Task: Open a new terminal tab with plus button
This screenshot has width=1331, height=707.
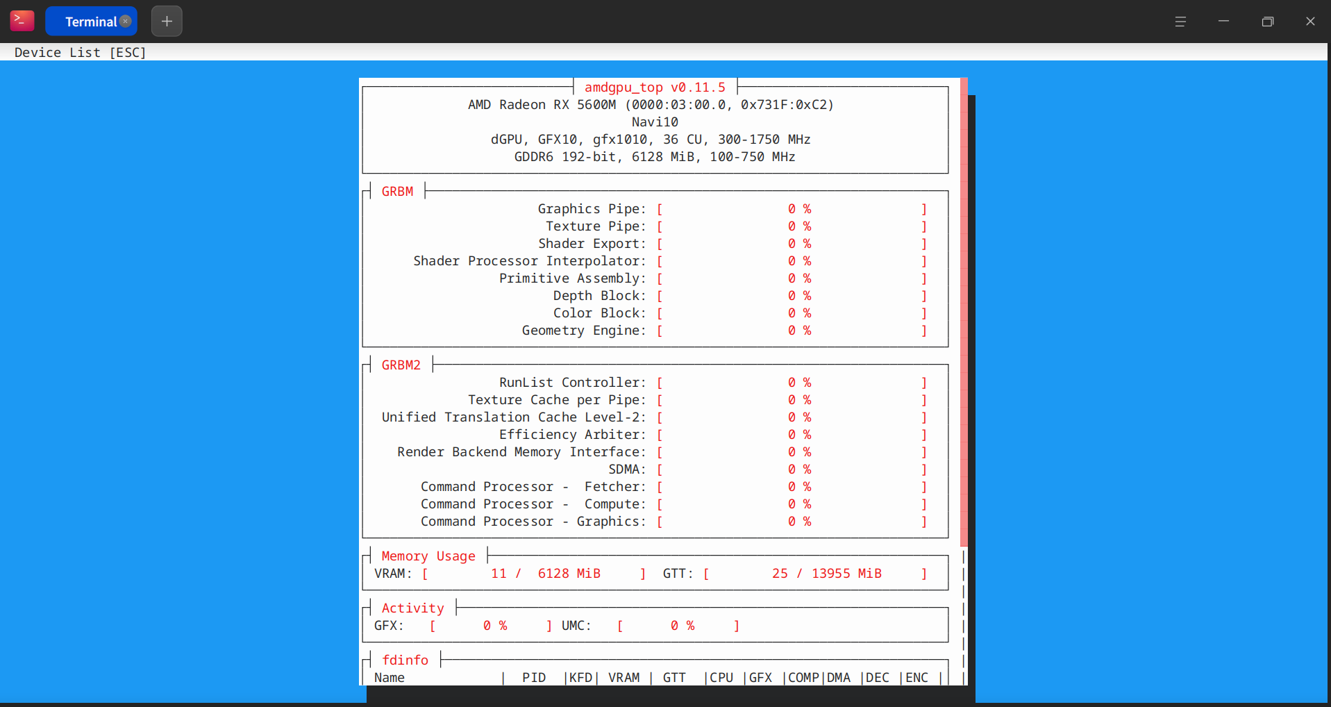Action: click(x=167, y=21)
